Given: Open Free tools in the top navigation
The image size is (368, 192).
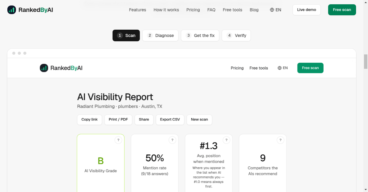Looking at the screenshot, I should [232, 10].
